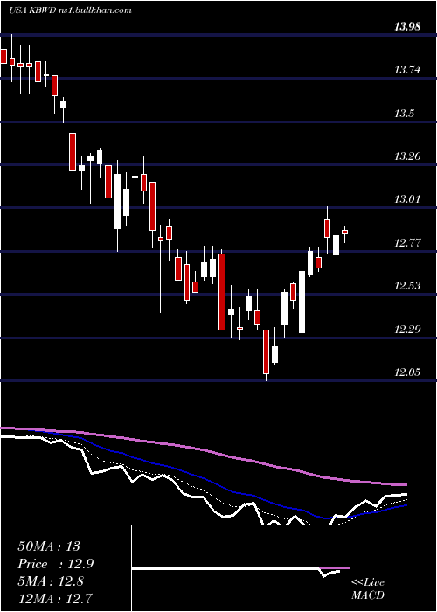Click the 12MA : 12.7 value

[55, 598]
